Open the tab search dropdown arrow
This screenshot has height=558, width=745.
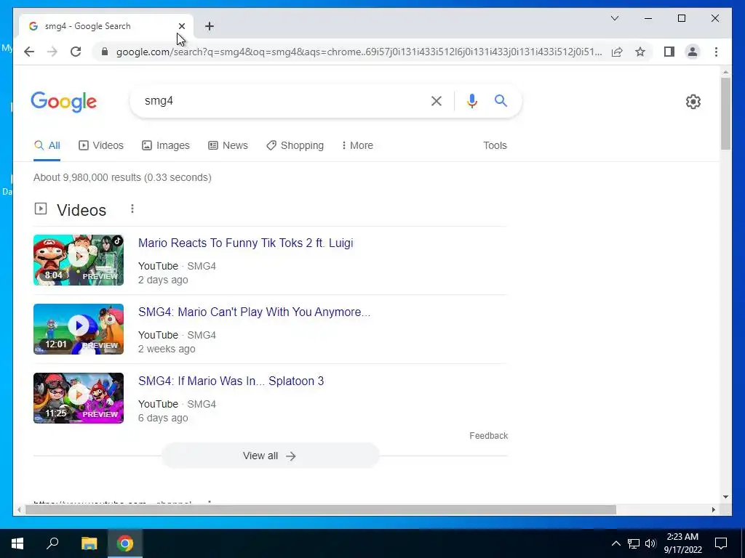click(614, 18)
